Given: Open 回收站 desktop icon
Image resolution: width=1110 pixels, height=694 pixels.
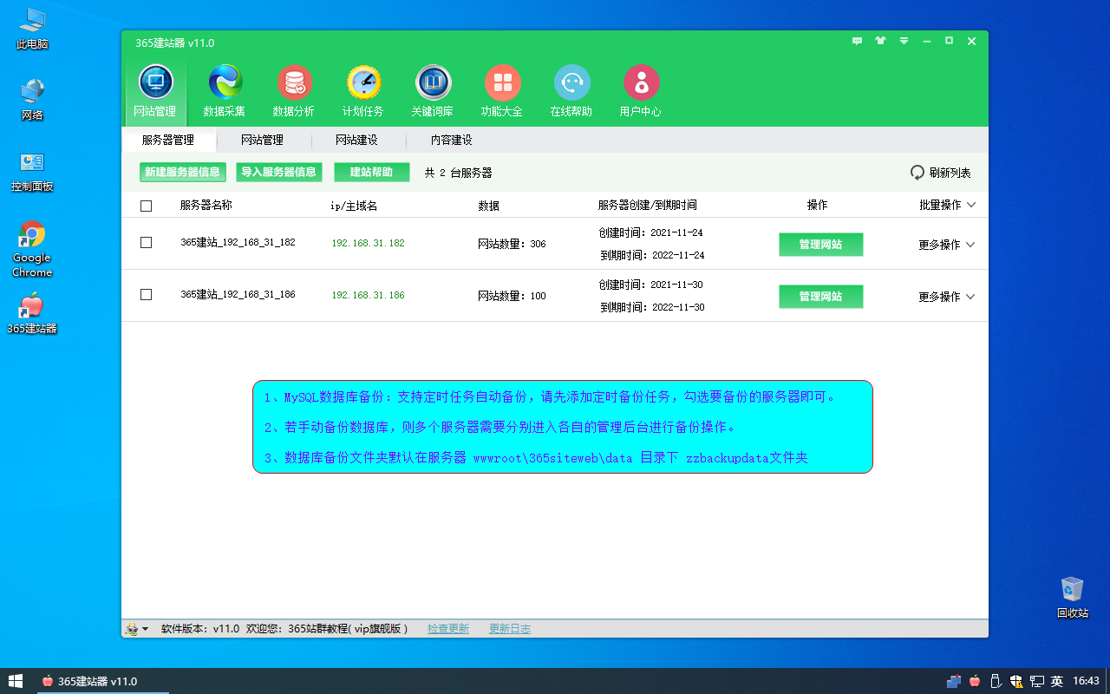Looking at the screenshot, I should click(1073, 597).
